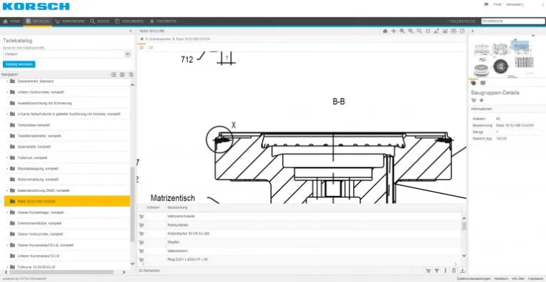
Task: Open the Handbuch footer link
Action: tap(501, 279)
